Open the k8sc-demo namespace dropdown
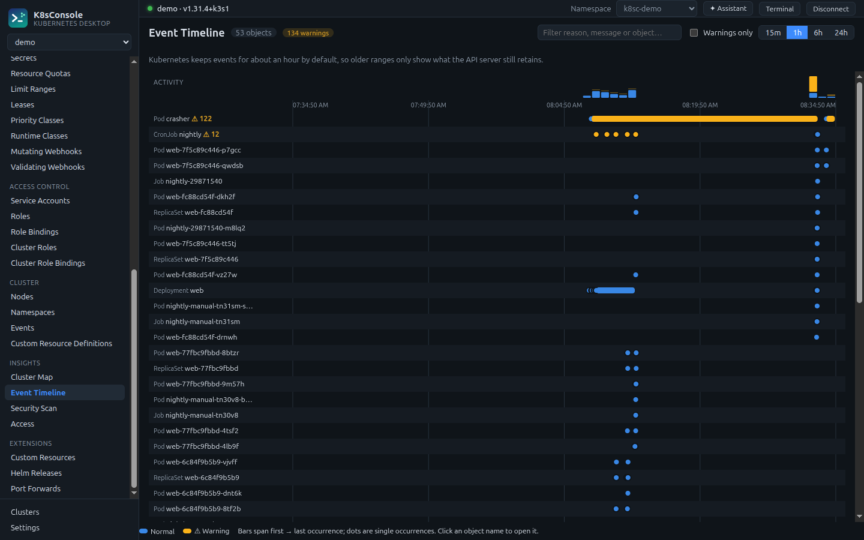This screenshot has height=540, width=864. click(656, 8)
